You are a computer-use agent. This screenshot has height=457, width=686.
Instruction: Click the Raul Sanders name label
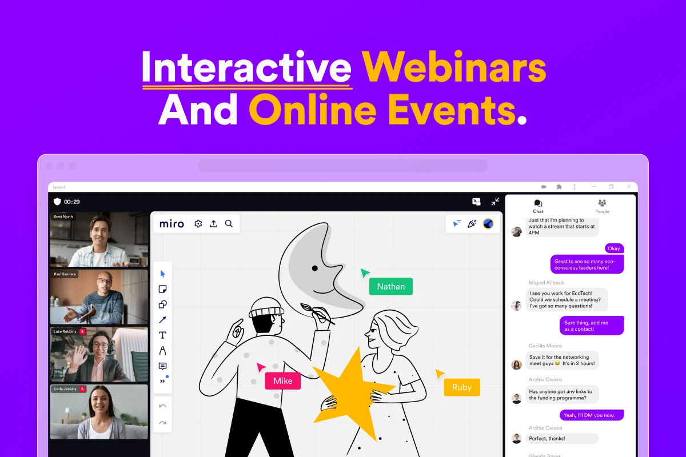[x=65, y=274]
